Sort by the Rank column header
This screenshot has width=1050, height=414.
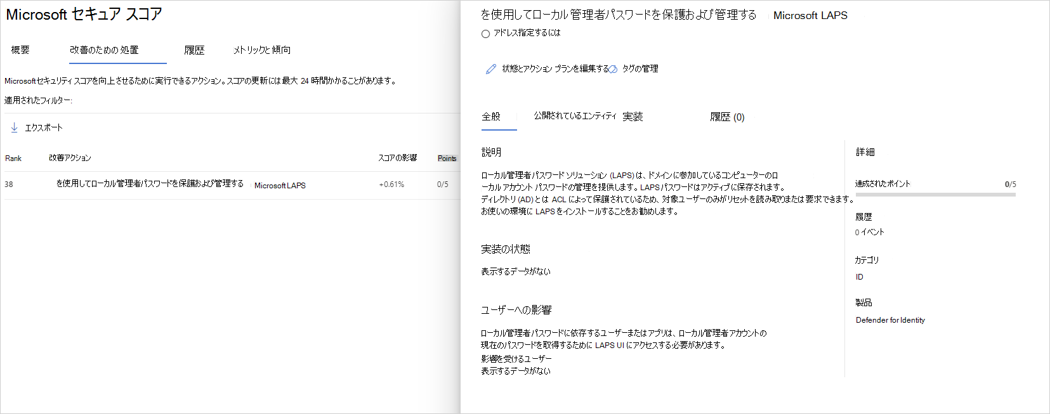[x=13, y=158]
